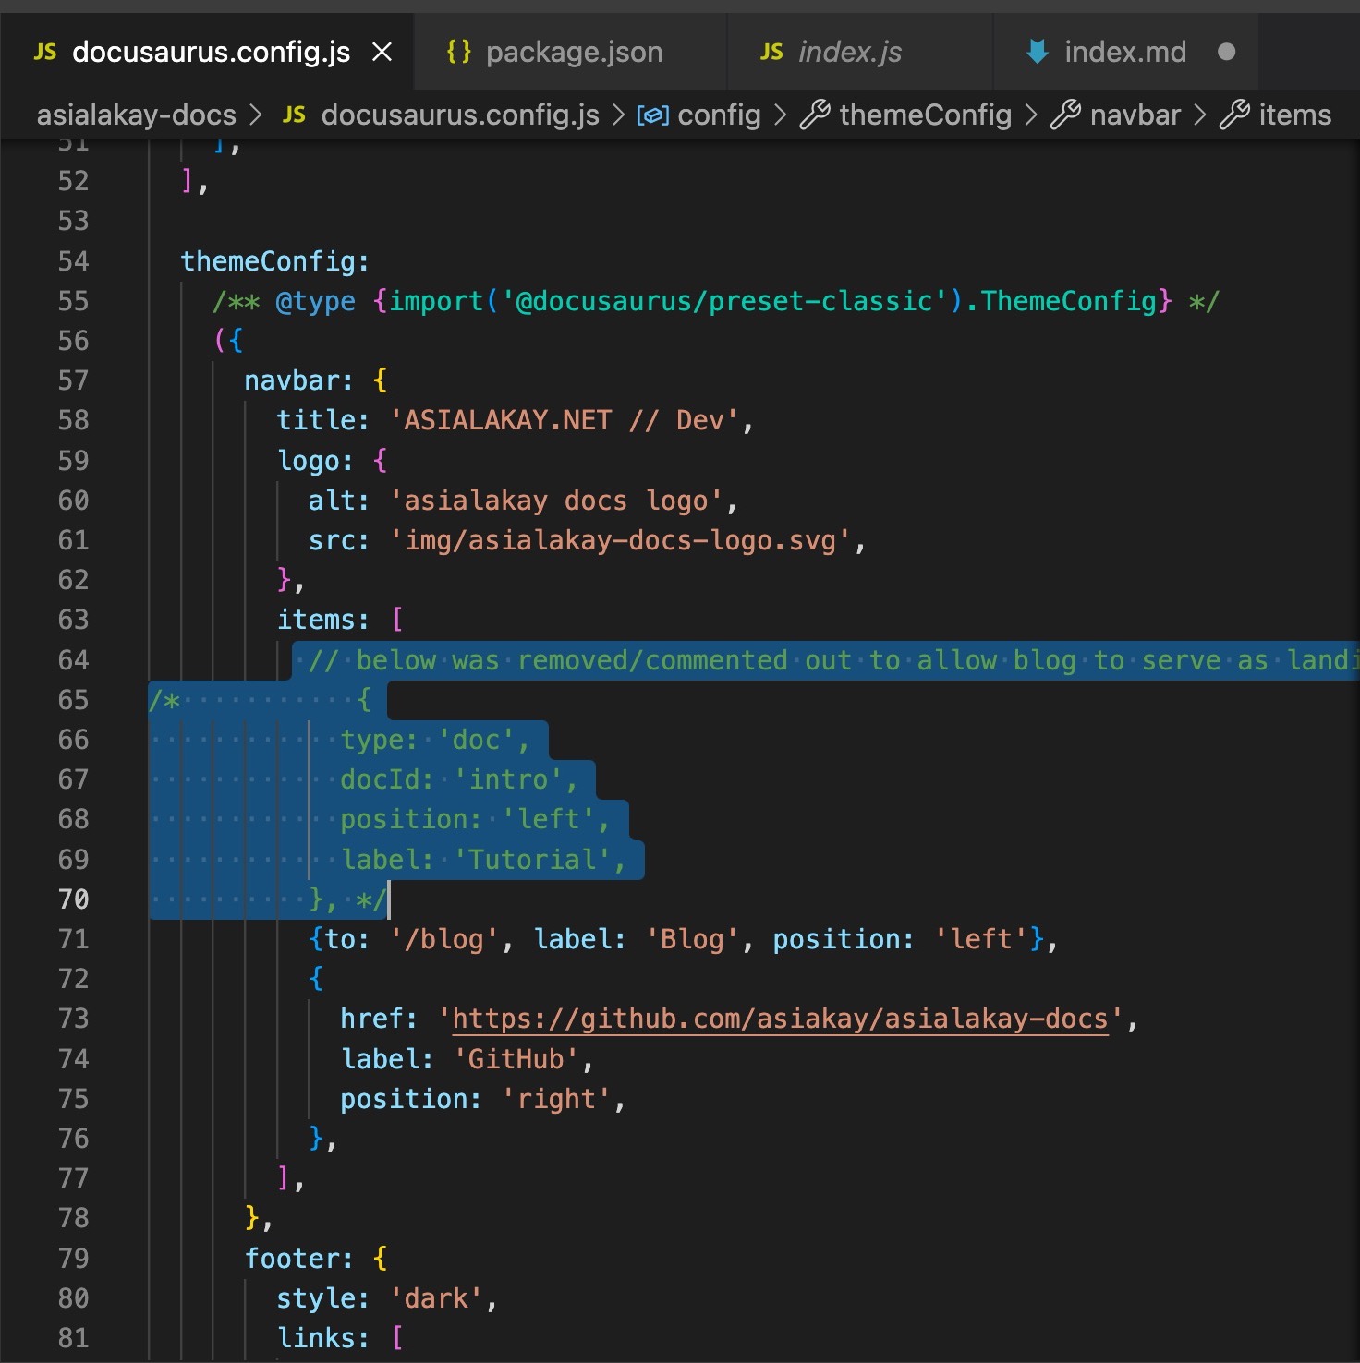
Task: Click line number 70 in gutter
Action: [74, 899]
